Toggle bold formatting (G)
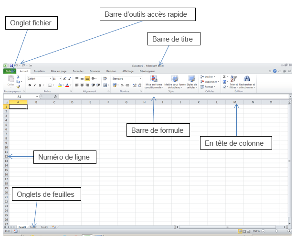The height and width of the screenshot is (236, 295). (29, 85)
